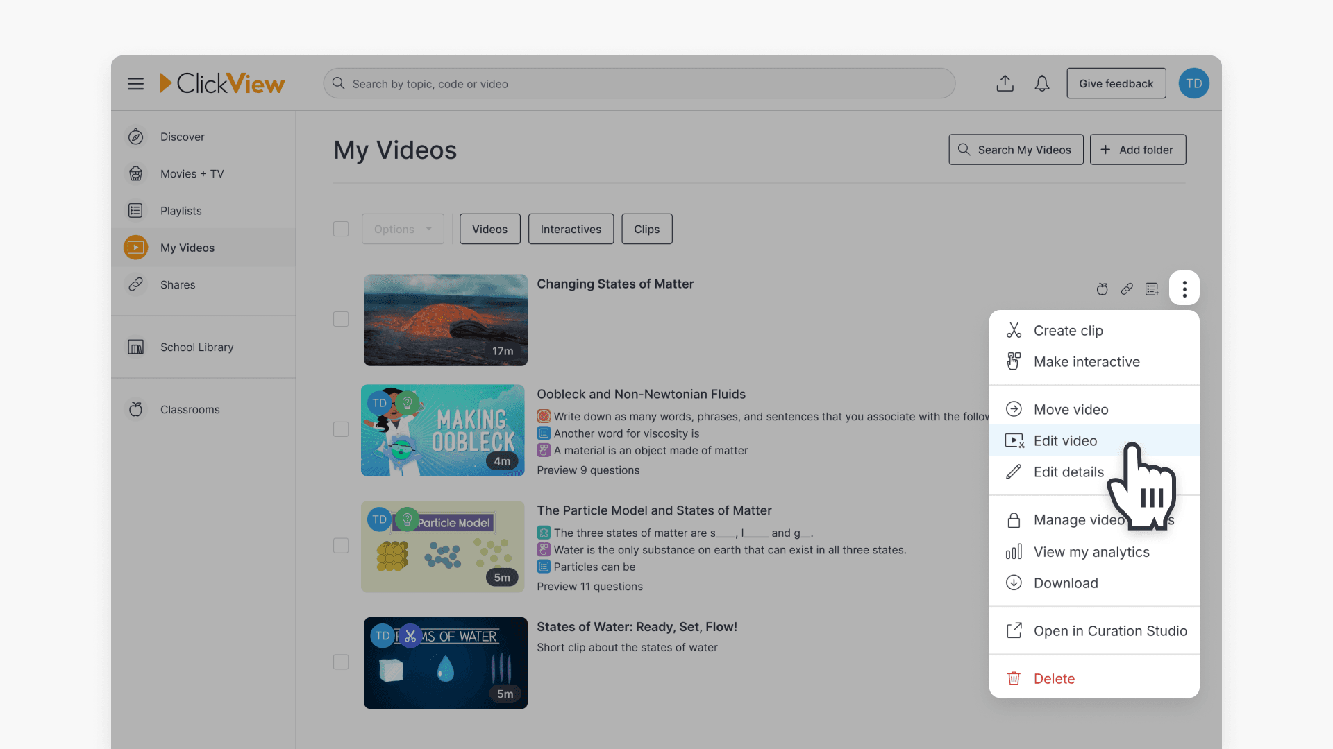The image size is (1333, 749).
Task: Choose Edit video from the menu
Action: (x=1065, y=441)
